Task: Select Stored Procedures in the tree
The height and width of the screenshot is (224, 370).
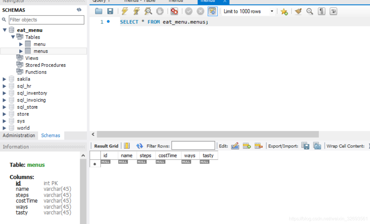Action: point(45,65)
